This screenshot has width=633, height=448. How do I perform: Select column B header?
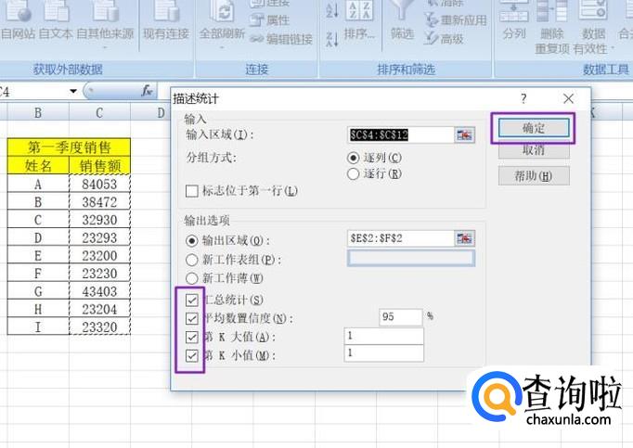(38, 112)
